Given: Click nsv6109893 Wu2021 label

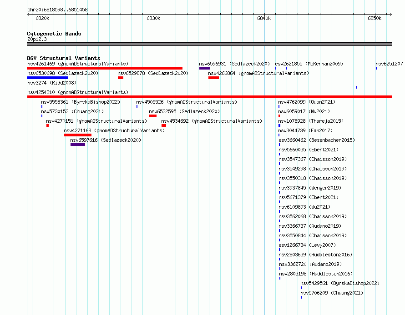Looking at the screenshot, I should coord(304,207).
